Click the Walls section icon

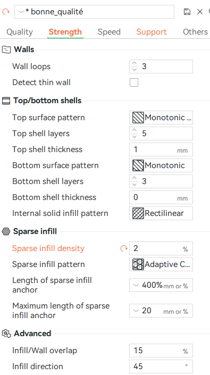click(x=6, y=49)
